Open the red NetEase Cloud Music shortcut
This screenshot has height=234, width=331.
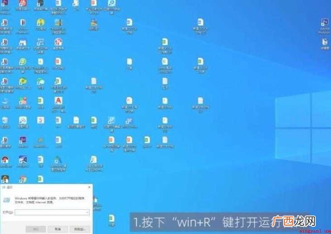pos(23,3)
